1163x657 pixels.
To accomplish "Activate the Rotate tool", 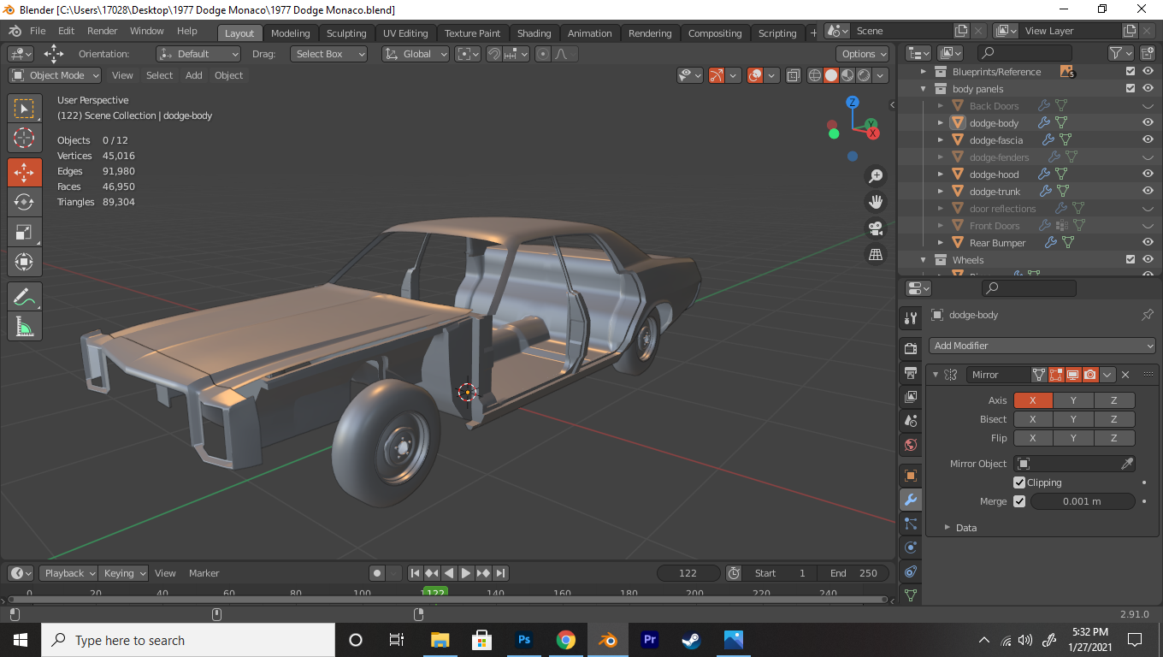I will pos(24,202).
